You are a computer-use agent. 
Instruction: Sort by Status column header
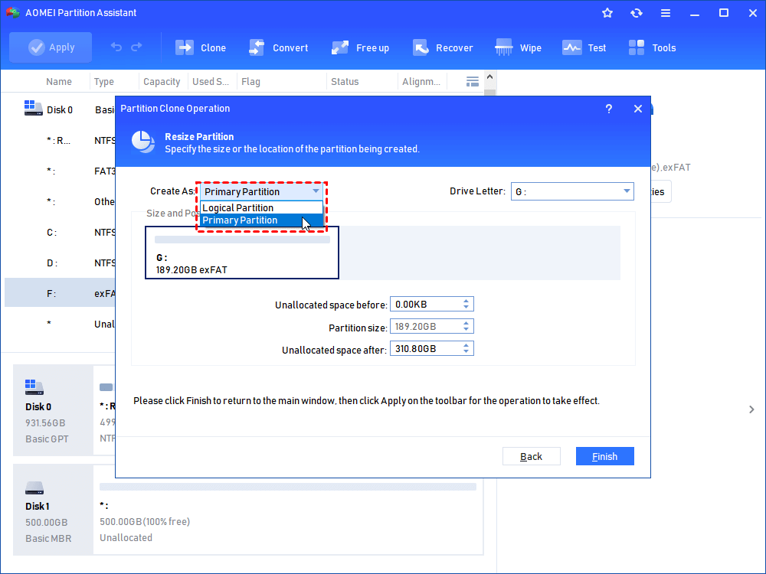coord(345,82)
